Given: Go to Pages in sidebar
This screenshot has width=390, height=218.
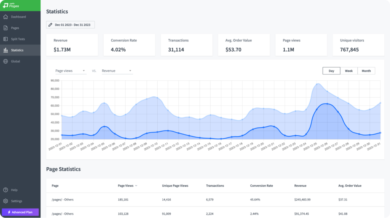Looking at the screenshot, I should tap(20, 28).
